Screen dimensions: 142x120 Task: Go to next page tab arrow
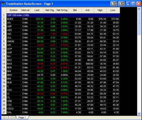coord(10,117)
